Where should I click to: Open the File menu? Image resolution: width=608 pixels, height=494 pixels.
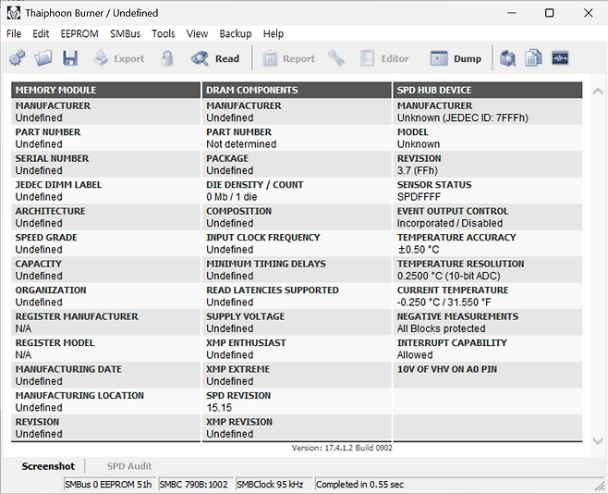[14, 33]
